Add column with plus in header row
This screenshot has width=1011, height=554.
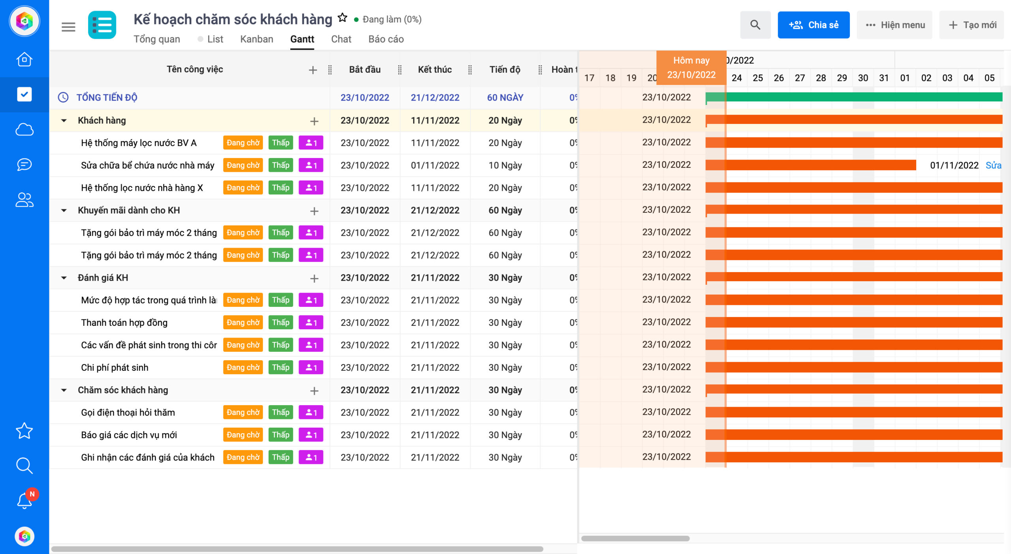tap(313, 70)
